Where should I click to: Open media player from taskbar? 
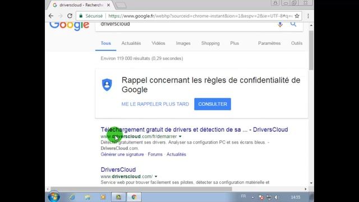pos(103,197)
